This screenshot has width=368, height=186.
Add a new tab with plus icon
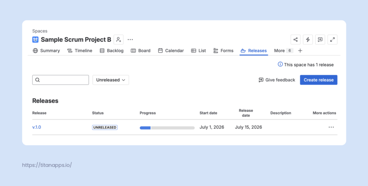tap(300, 51)
